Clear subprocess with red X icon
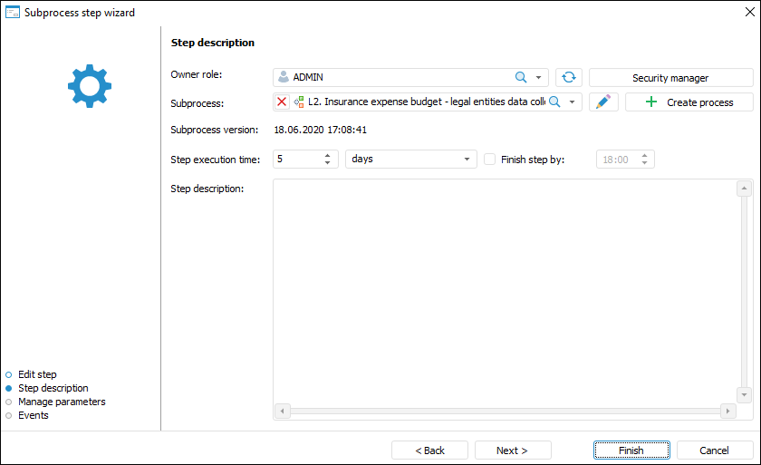 (282, 102)
